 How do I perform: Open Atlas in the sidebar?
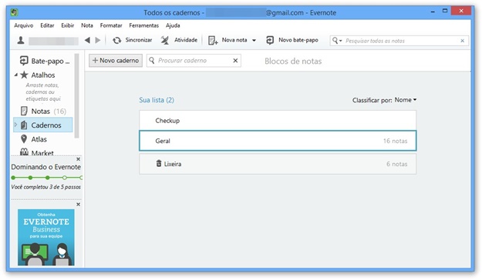tap(33, 139)
